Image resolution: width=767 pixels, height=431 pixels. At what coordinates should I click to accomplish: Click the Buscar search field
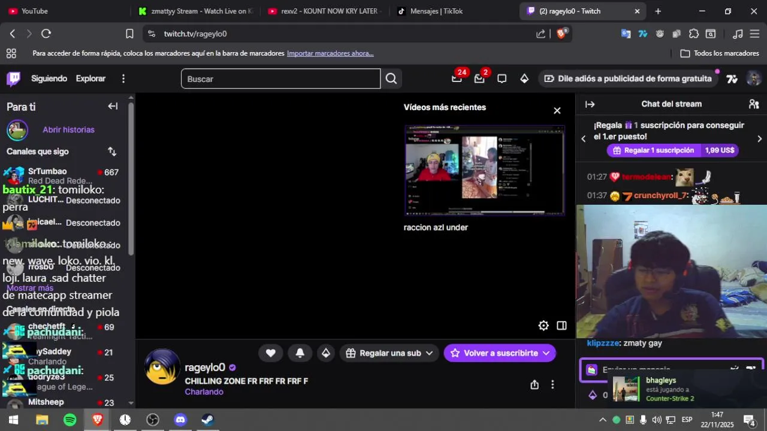pyautogui.click(x=280, y=78)
